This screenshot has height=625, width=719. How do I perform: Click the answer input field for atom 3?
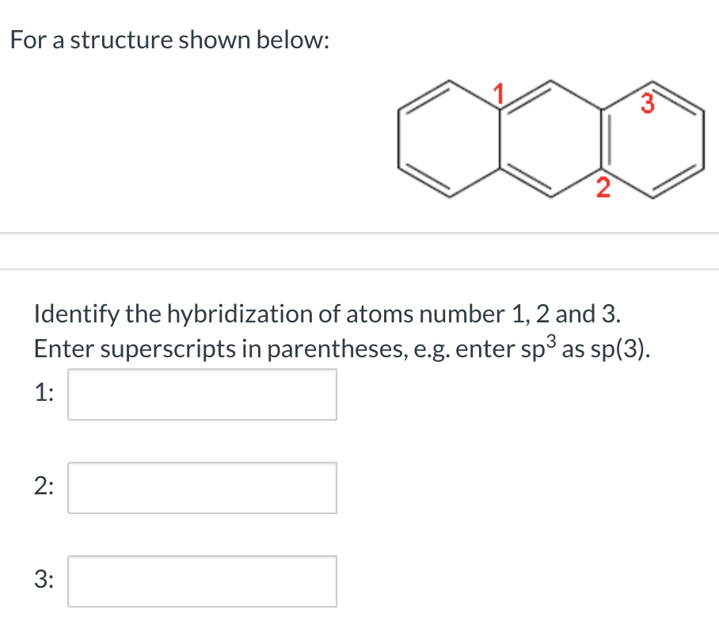click(201, 581)
